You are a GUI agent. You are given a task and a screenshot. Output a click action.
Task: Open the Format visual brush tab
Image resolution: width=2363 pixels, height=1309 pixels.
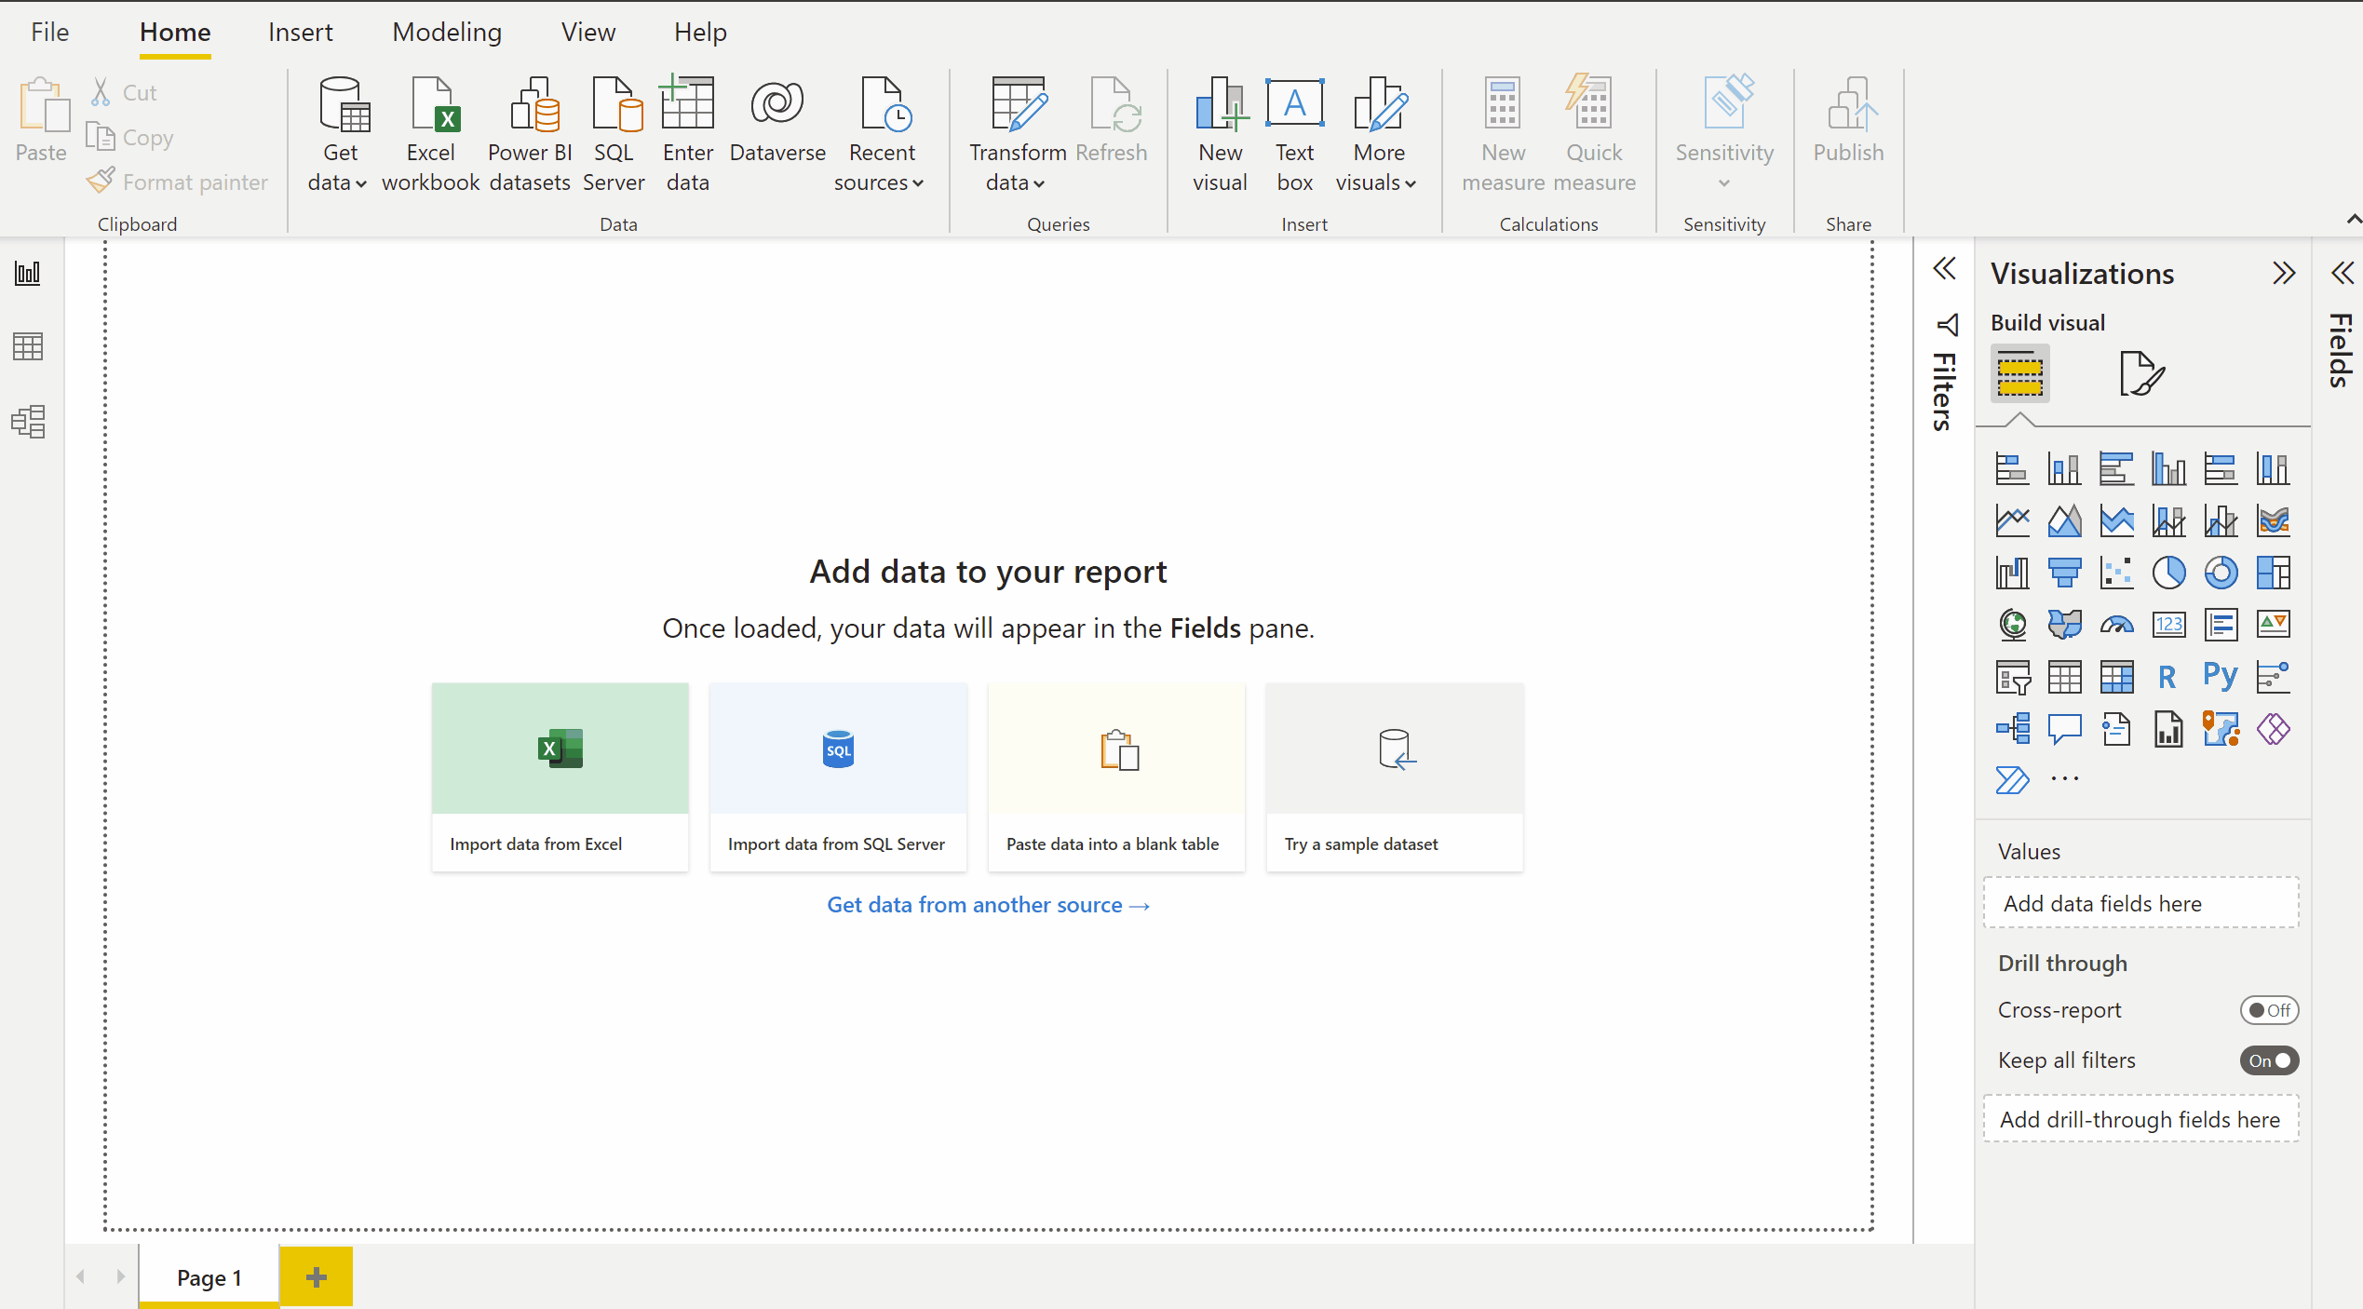click(2140, 373)
